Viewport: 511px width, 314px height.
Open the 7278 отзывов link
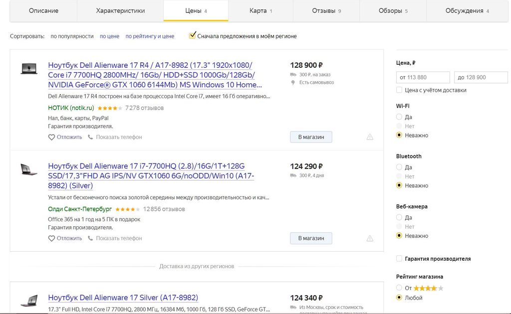pyautogui.click(x=144, y=108)
